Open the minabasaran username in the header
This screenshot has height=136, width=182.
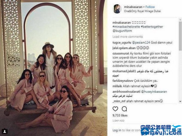pos(133,7)
